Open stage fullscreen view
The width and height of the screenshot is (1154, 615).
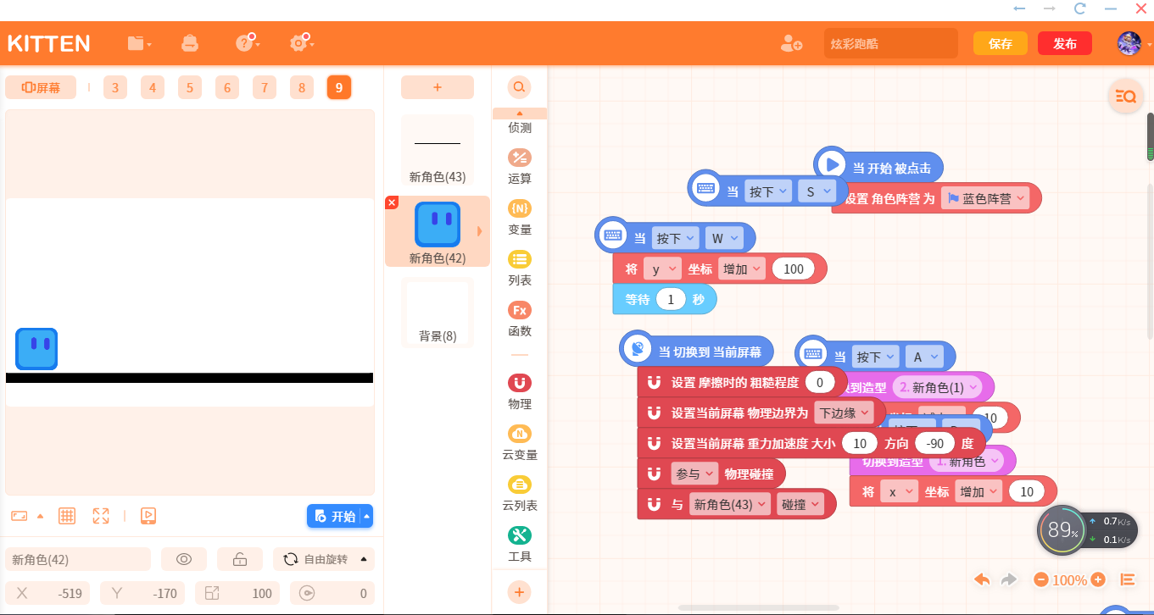click(x=101, y=515)
